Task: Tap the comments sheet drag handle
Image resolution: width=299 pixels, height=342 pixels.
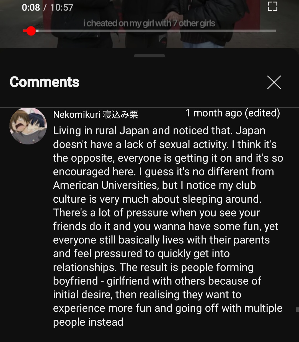Action: point(149,56)
